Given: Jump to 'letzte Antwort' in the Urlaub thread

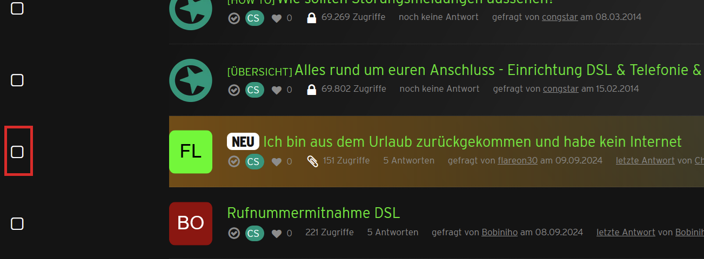Looking at the screenshot, I should pyautogui.click(x=645, y=161).
